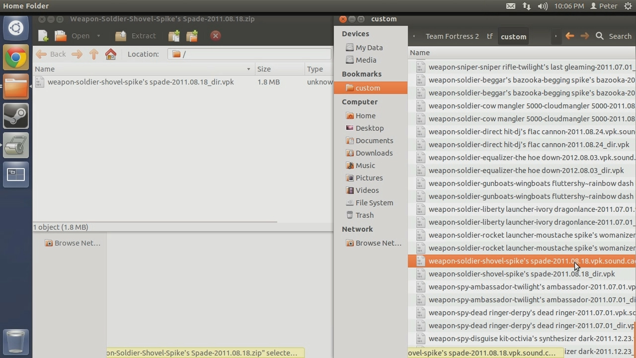Select shovel-spike's spade_dir.vpk in custom folder
This screenshot has width=636, height=358.
522,274
